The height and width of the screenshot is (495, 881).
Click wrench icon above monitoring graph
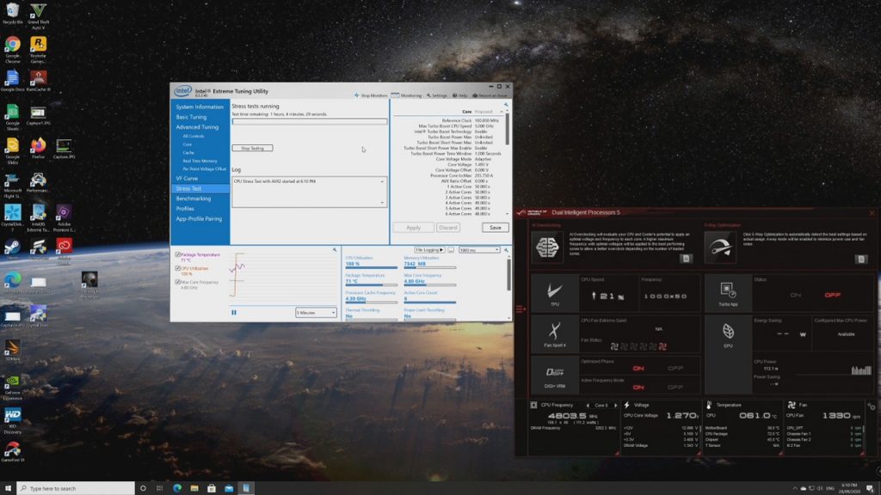tap(335, 250)
